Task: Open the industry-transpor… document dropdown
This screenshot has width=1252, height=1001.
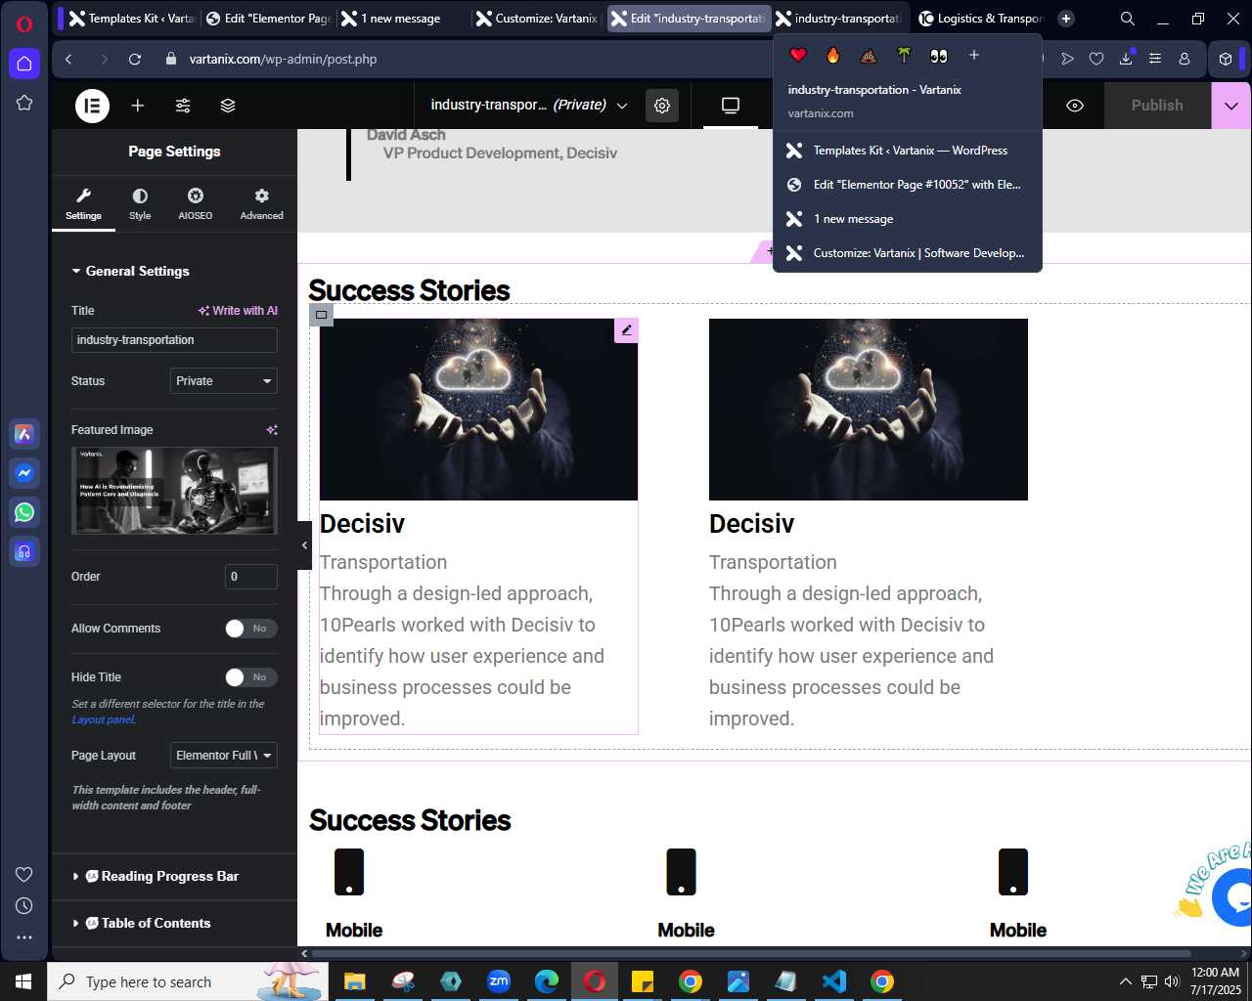Action: click(x=529, y=106)
